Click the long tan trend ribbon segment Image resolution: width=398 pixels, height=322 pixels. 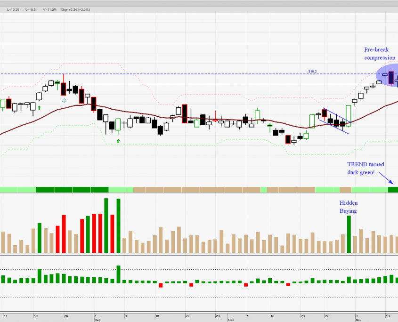[196, 190]
